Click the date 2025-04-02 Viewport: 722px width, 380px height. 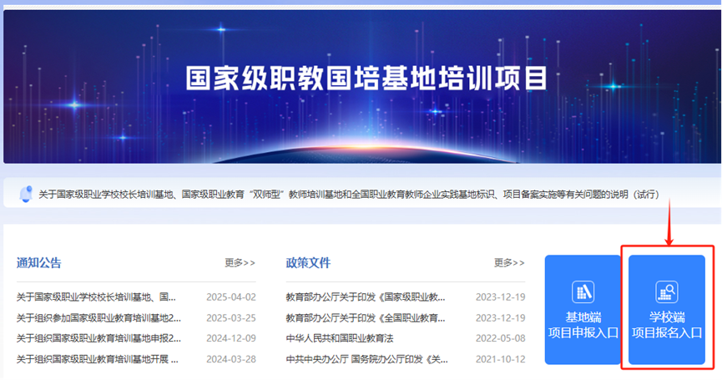231,297
